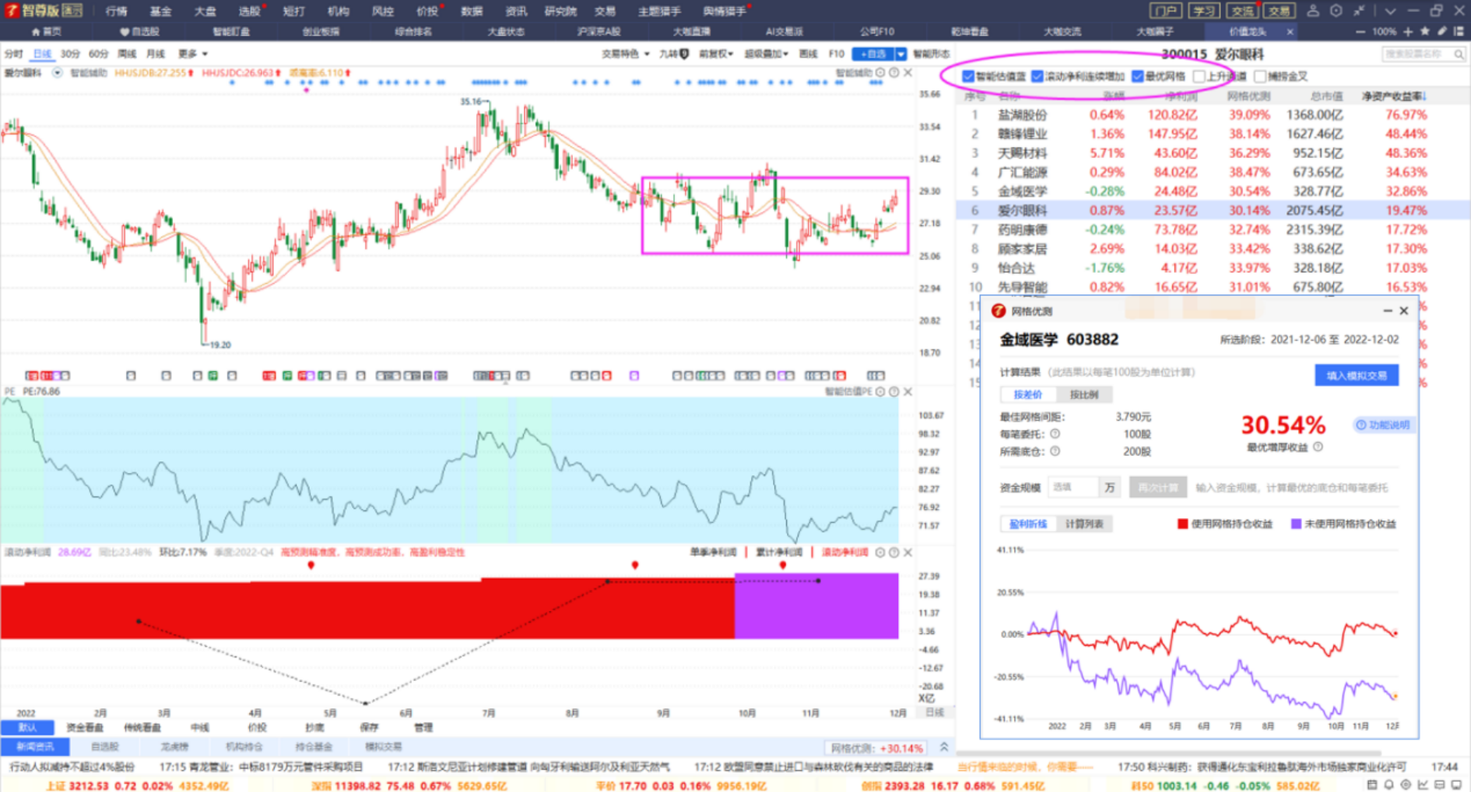The image size is (1471, 792).
Task: Open the layout list icon at tab bar end
Action: [x=1459, y=32]
